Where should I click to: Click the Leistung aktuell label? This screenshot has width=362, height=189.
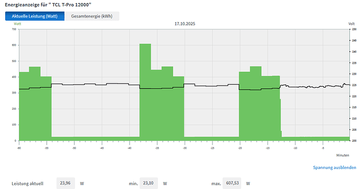[27, 184]
